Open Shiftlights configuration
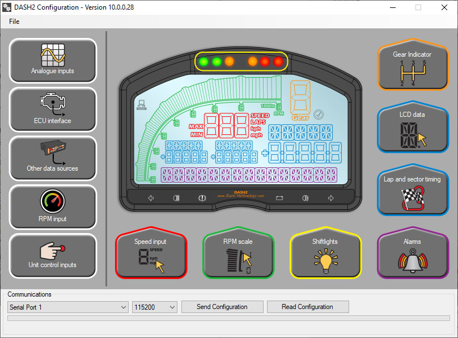 click(x=325, y=256)
